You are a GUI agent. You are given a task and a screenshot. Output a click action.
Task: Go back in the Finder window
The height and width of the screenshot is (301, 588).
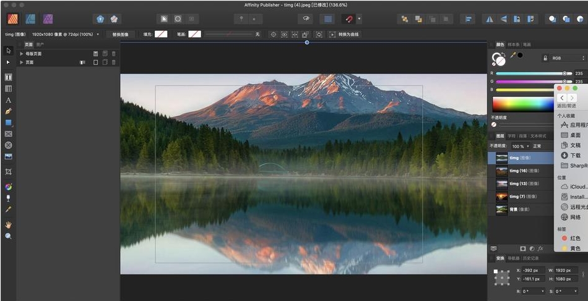coord(562,98)
